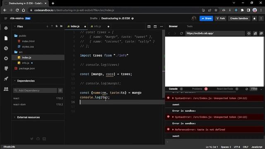Image resolution: width=265 pixels, height=149 pixels.
Task: Click the JavaScript language mode in status bar
Action: click(257, 147)
